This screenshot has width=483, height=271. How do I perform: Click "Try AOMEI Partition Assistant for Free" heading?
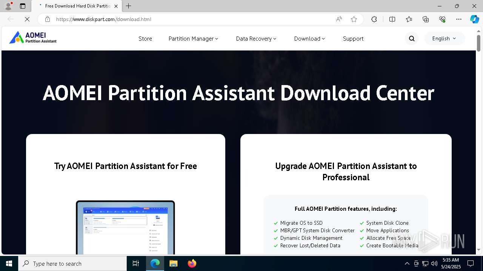pos(126,166)
